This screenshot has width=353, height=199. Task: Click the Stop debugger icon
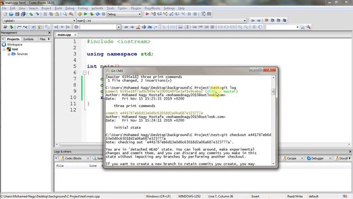195,14
